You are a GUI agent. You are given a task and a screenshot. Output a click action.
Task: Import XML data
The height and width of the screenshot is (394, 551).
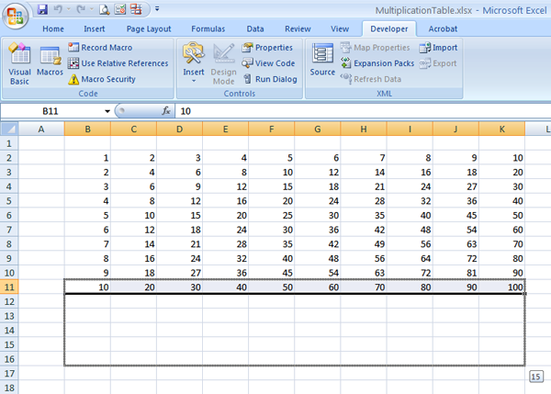438,48
